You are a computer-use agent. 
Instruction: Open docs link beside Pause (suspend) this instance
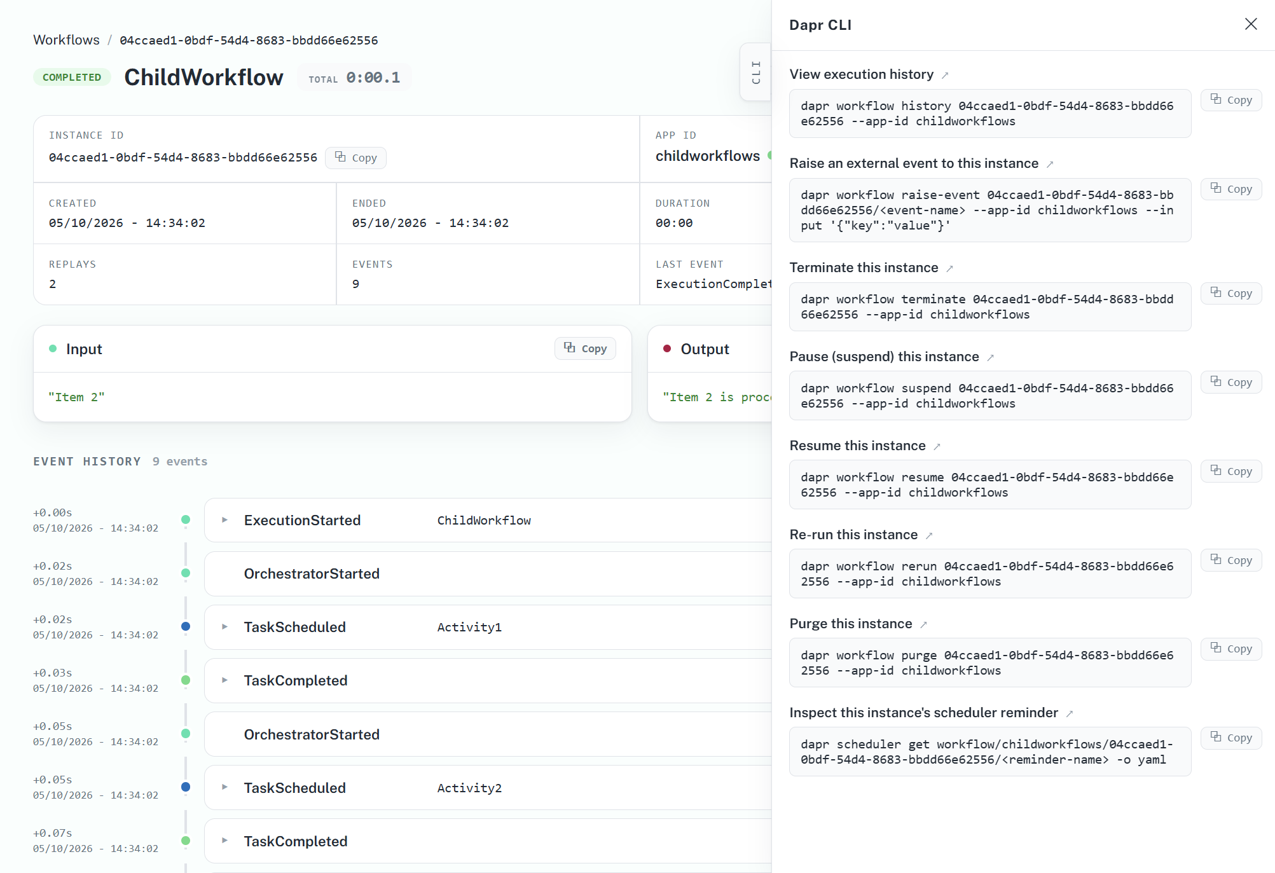(990, 358)
